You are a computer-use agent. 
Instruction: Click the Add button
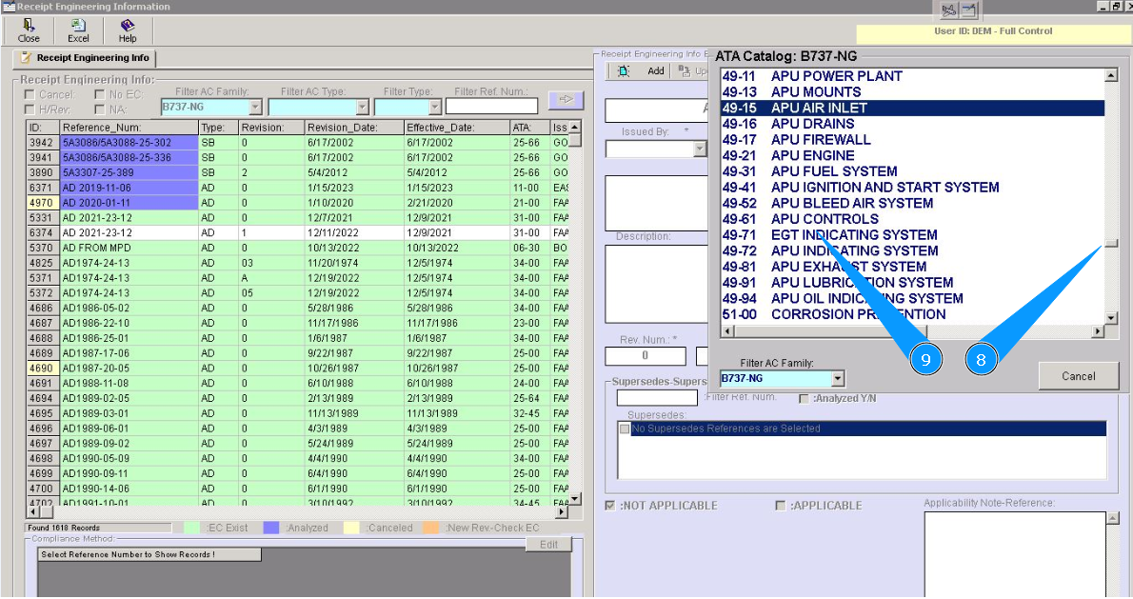tap(655, 70)
